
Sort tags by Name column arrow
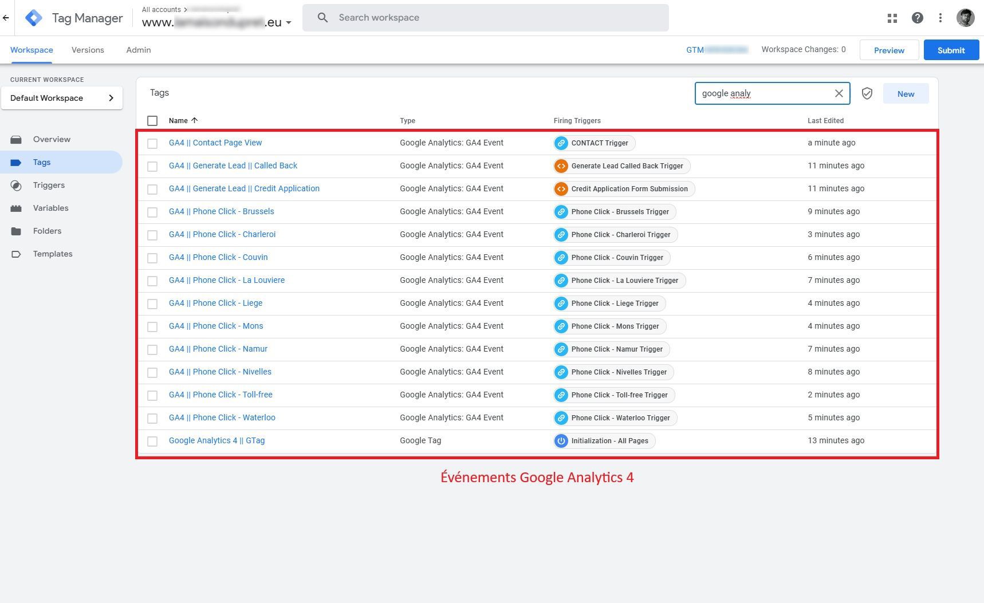pos(195,120)
